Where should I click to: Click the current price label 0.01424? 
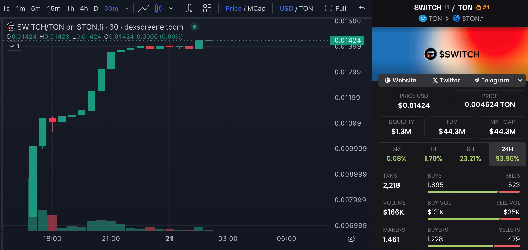347,40
